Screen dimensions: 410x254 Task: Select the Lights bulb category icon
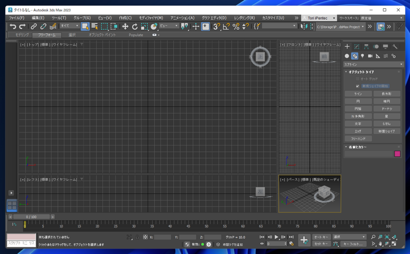pyautogui.click(x=362, y=56)
